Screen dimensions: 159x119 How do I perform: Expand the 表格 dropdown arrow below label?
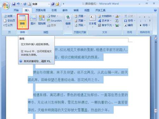22,27
